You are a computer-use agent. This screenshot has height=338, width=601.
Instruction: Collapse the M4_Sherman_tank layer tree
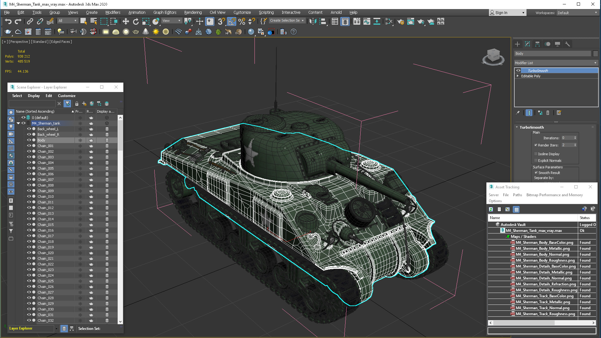point(18,123)
